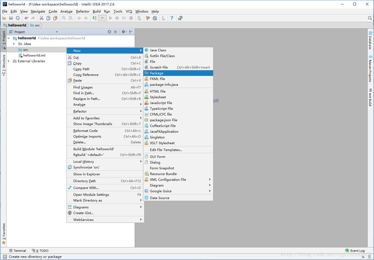The width and height of the screenshot is (374, 260).
Task: Click the Copy toolbar icon
Action: click(x=48, y=18)
